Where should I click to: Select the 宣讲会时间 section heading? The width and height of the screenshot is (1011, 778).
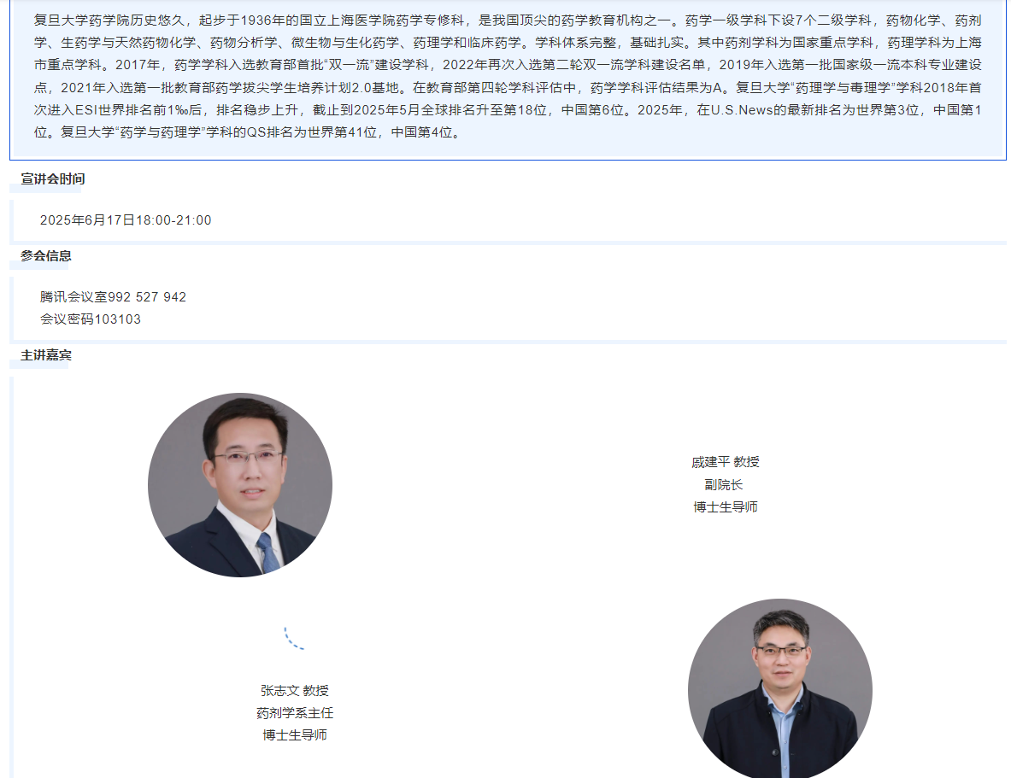(x=53, y=179)
